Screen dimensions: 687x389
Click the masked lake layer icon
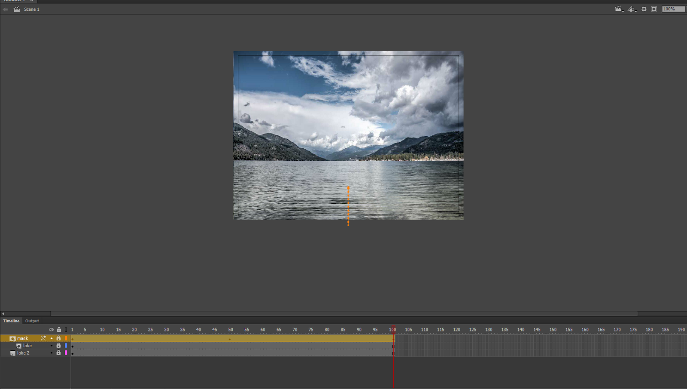coord(19,346)
